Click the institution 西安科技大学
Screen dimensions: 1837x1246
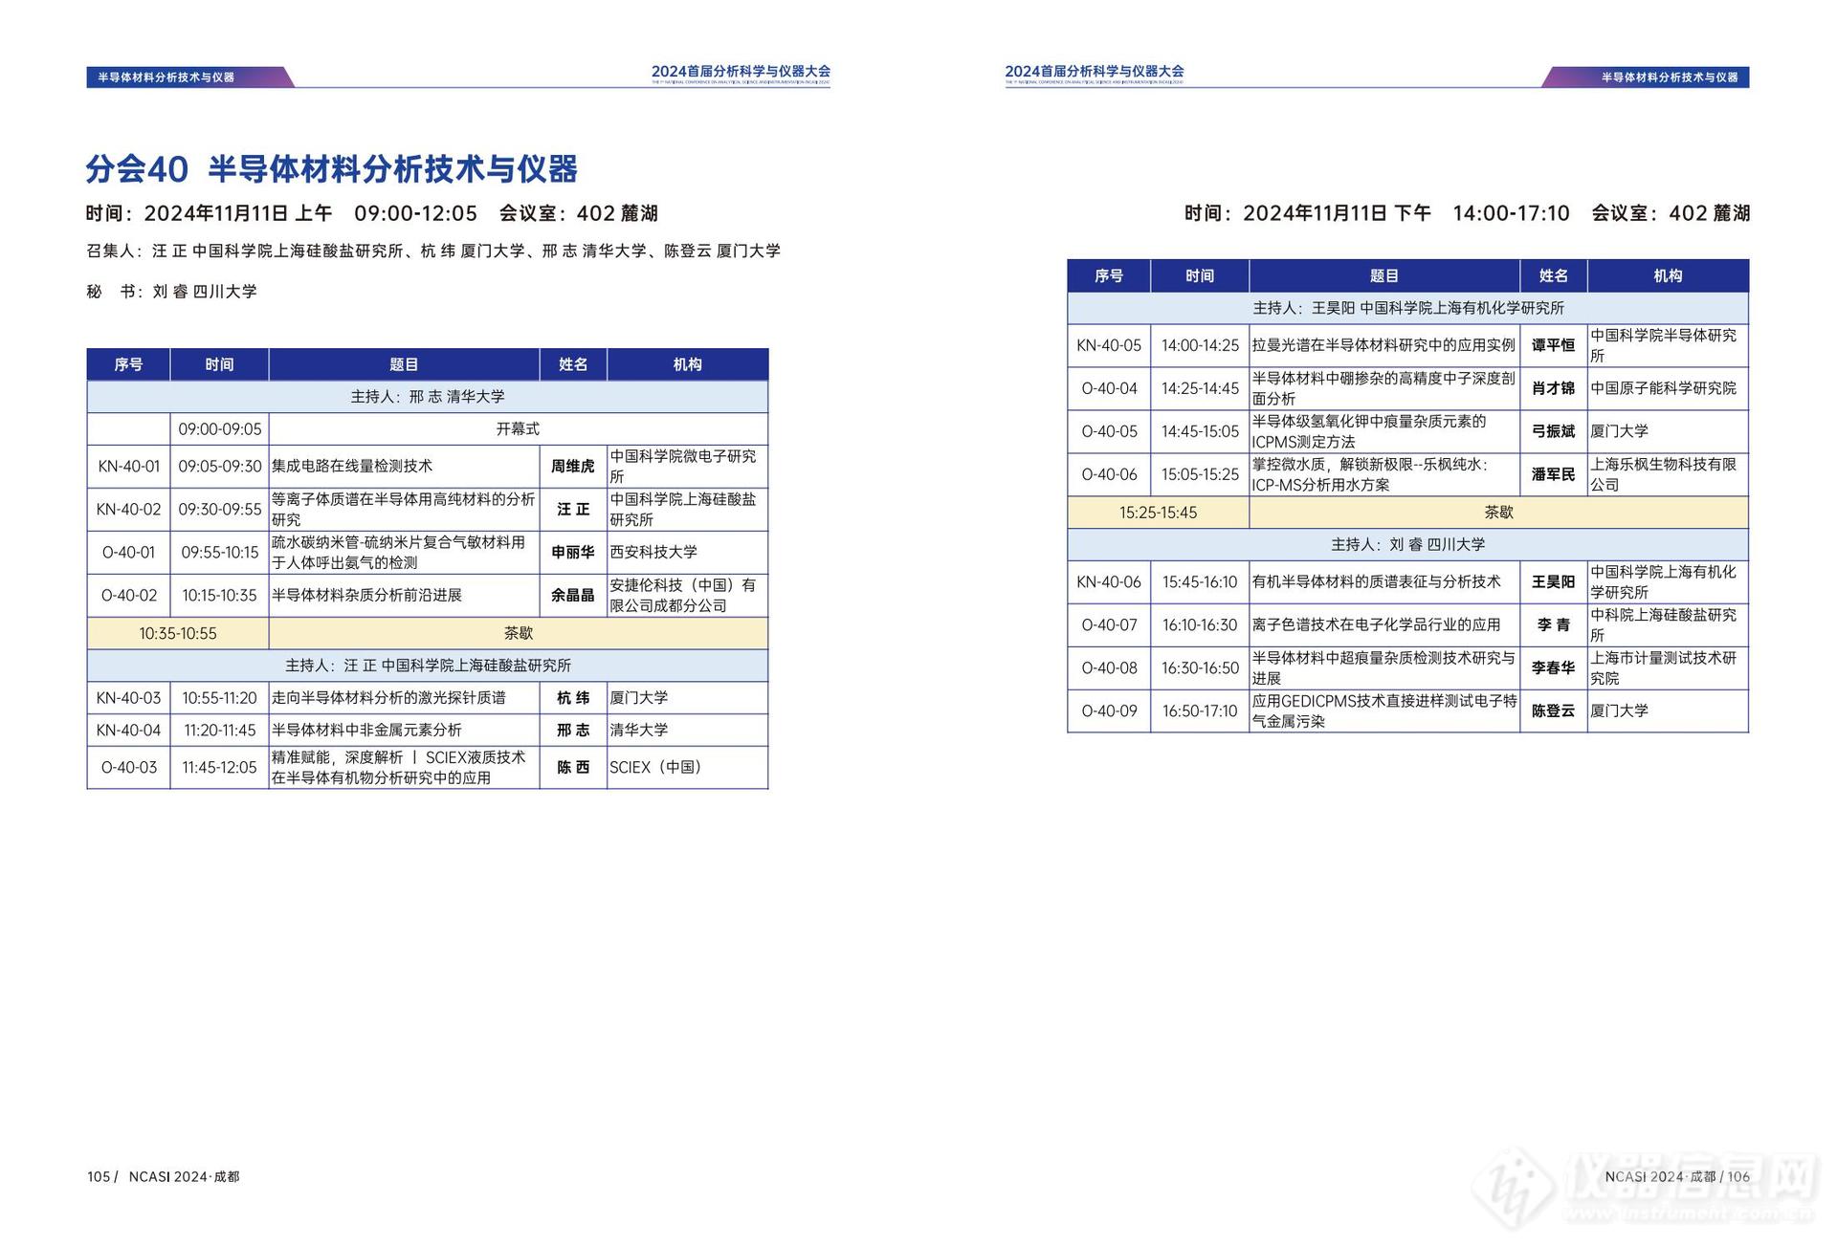tap(653, 553)
